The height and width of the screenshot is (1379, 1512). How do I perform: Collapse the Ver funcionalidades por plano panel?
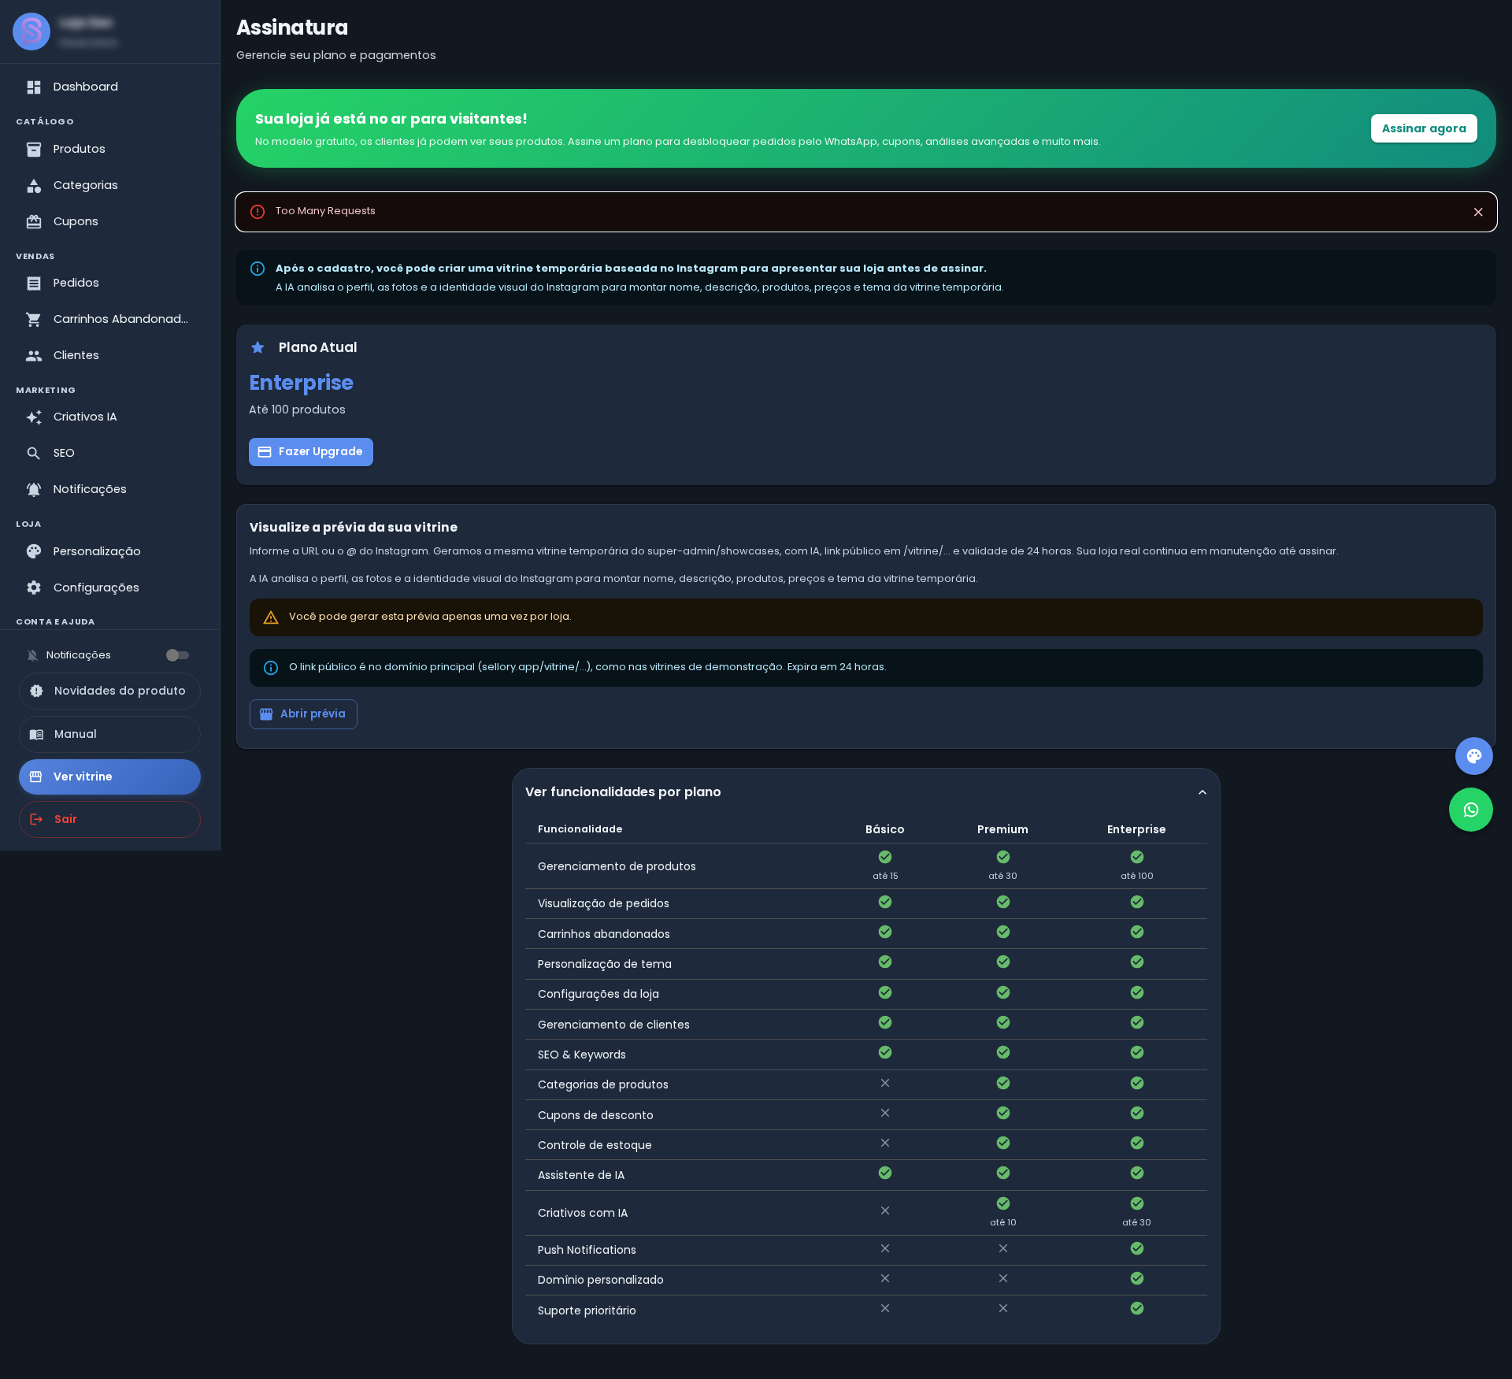tap(1203, 792)
